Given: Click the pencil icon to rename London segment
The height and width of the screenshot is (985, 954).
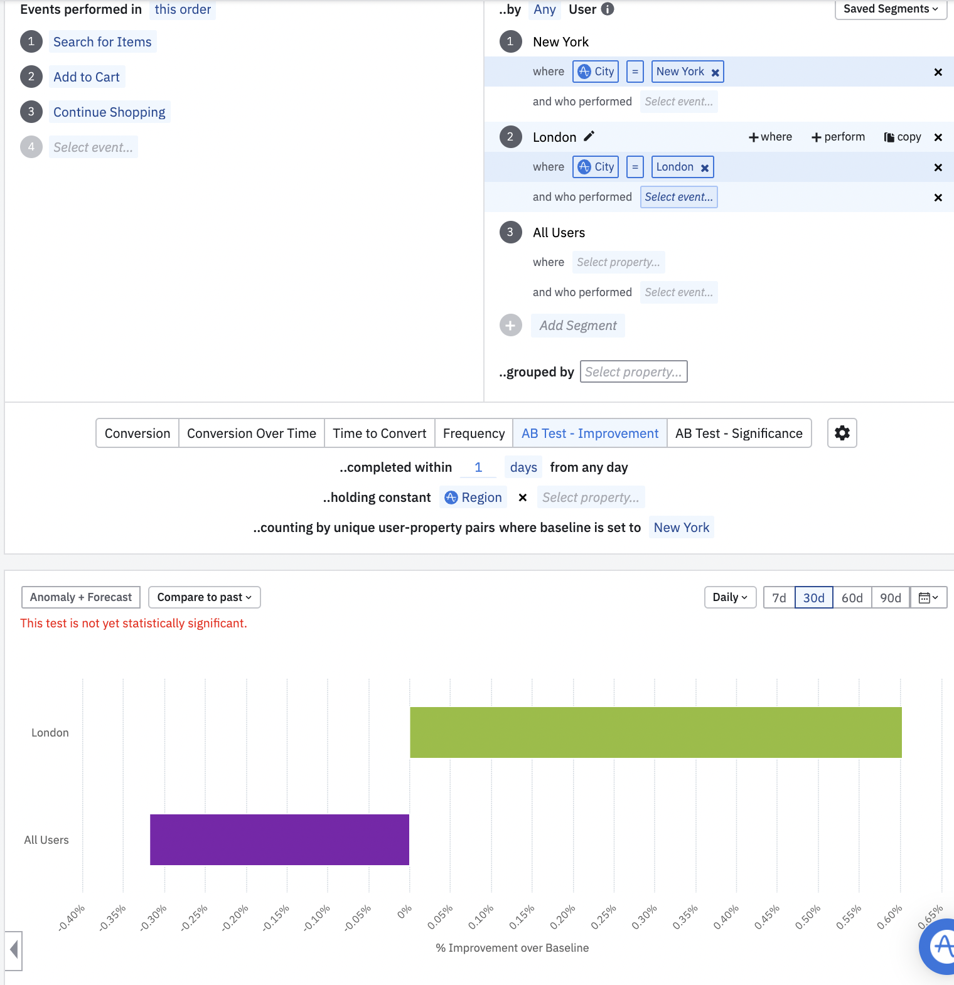Looking at the screenshot, I should 589,136.
